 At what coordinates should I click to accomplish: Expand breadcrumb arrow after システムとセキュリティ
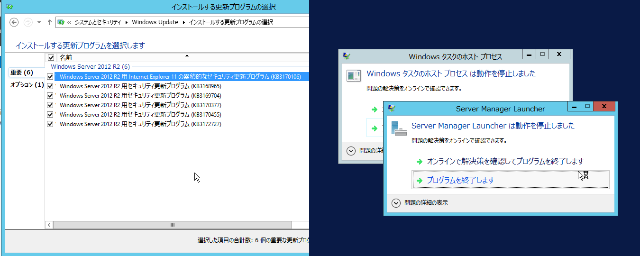point(127,22)
